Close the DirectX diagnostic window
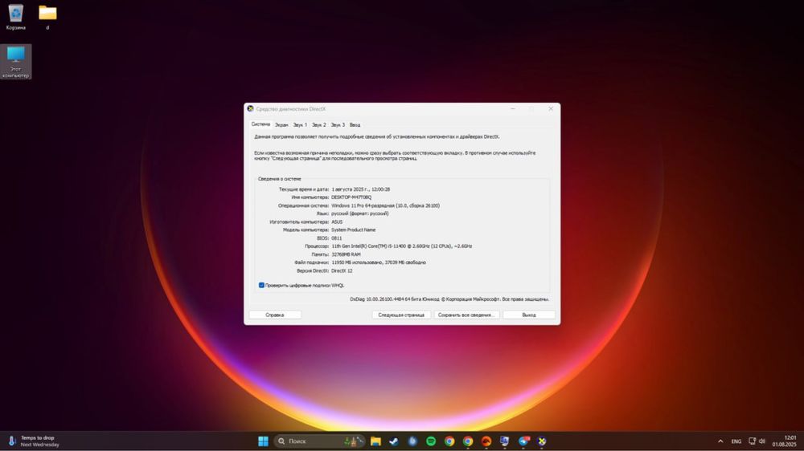 (x=551, y=108)
